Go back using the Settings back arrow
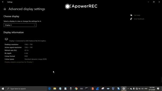This screenshot has width=162, height=91. [x=3, y=2]
